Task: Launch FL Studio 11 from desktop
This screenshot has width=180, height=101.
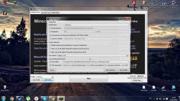Action: tap(144, 3)
